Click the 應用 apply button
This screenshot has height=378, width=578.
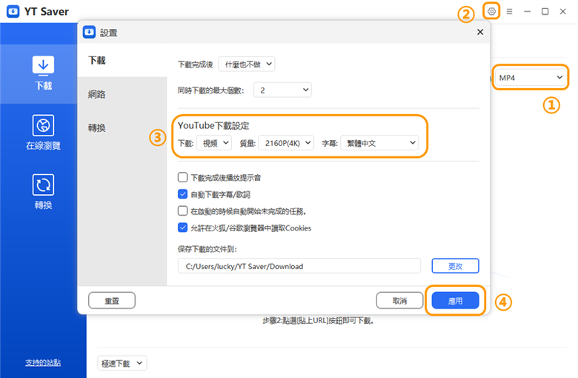tap(455, 301)
